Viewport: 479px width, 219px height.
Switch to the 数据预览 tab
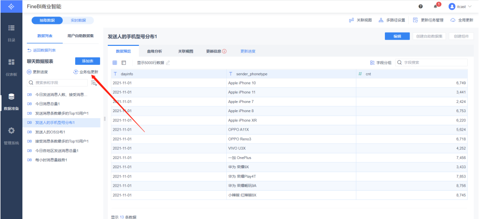point(123,51)
